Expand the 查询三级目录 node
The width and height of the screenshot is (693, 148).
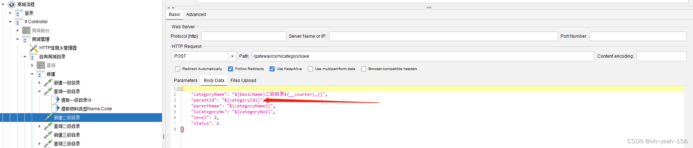(x=39, y=144)
